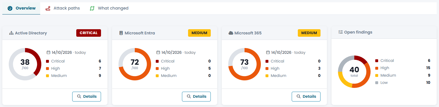
Task: Click the calendar icon in Active Directory card
Action: 49,52
